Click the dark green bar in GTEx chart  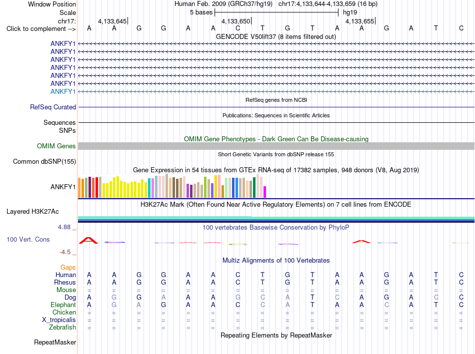[254, 187]
